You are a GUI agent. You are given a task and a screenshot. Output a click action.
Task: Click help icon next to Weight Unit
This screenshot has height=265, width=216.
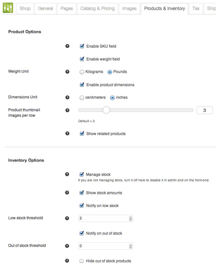pyautogui.click(x=67, y=72)
